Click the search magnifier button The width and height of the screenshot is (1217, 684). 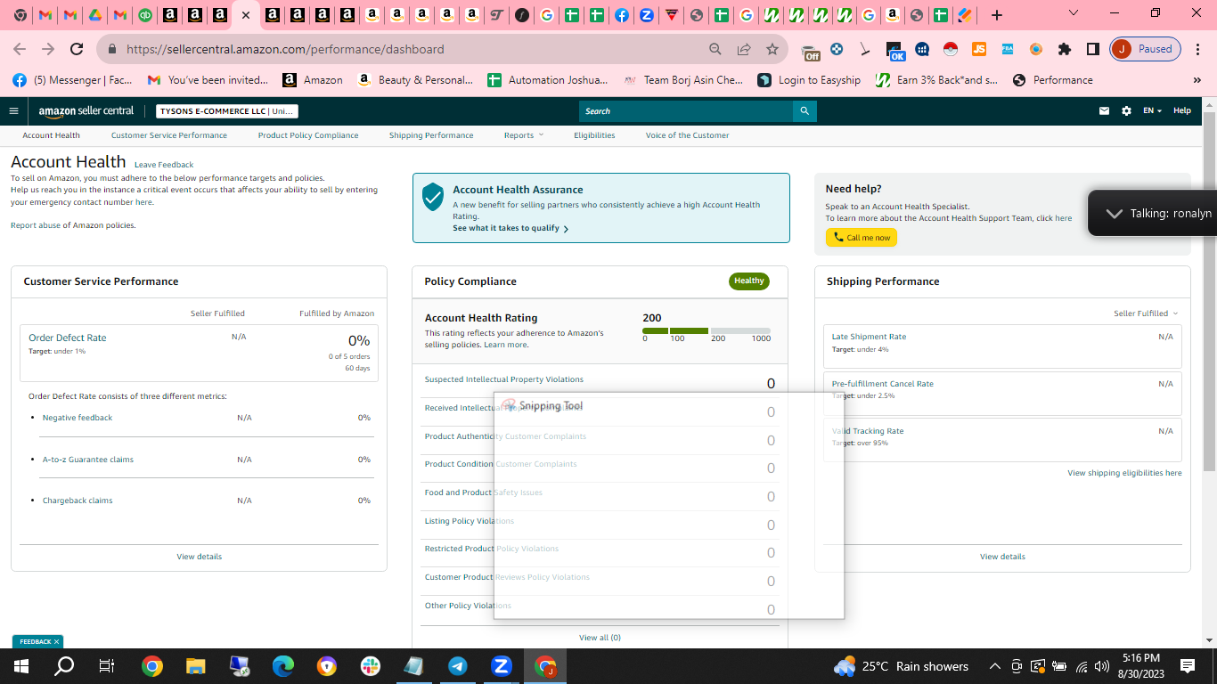[805, 111]
